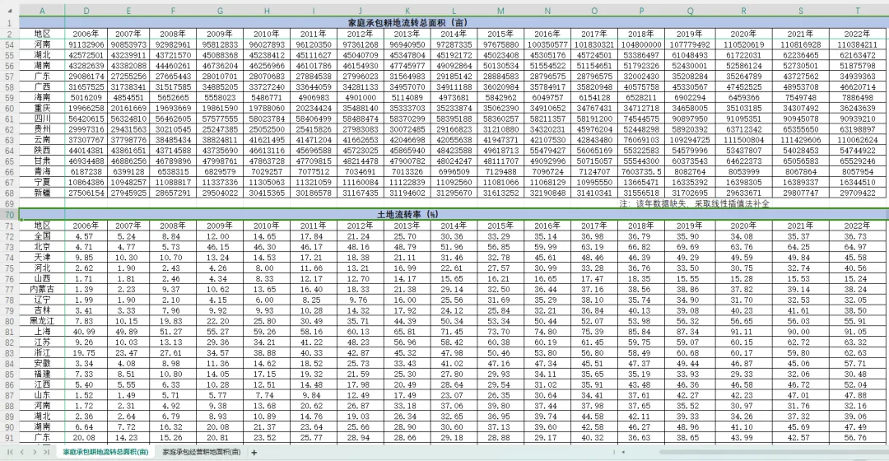Select 福建 cell in row 85
Screen dimensions: 889x461
[42, 375]
